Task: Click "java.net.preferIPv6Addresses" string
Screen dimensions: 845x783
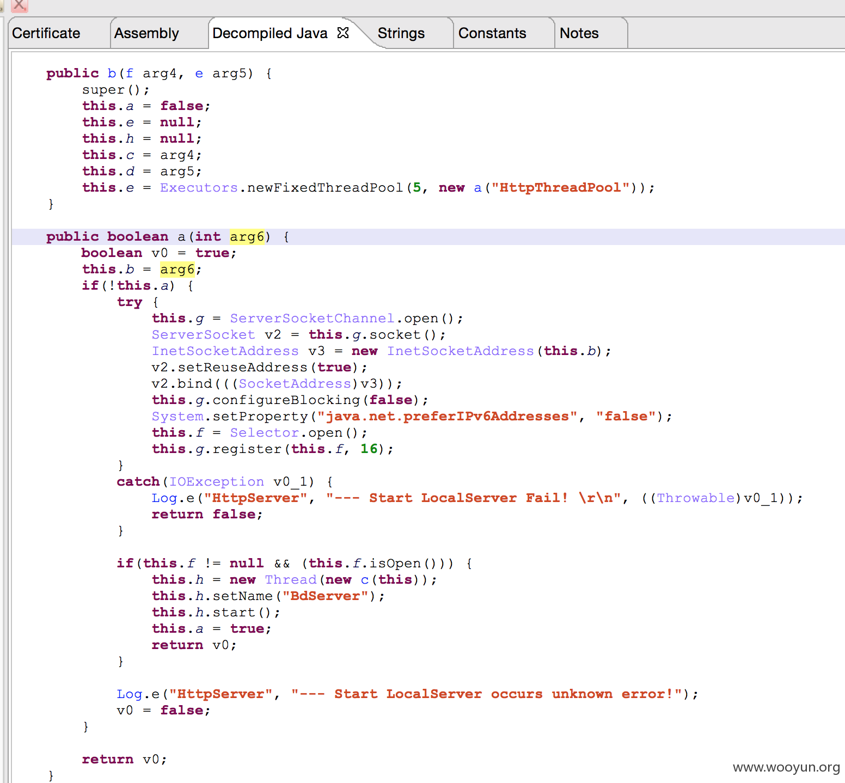Action: (x=447, y=416)
